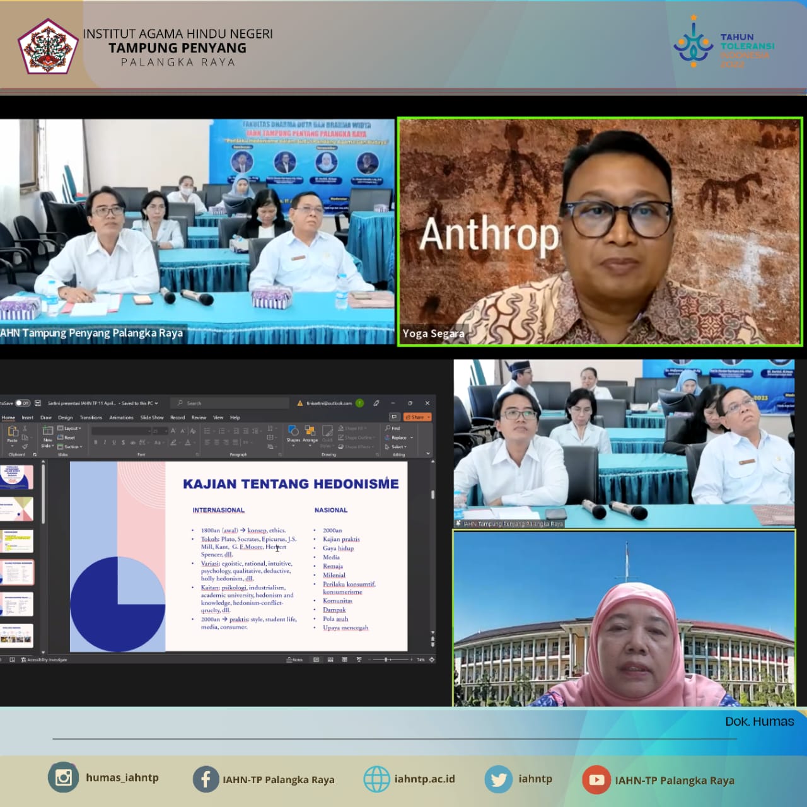
Task: Toggle the Notes pane in status bar
Action: 294,659
